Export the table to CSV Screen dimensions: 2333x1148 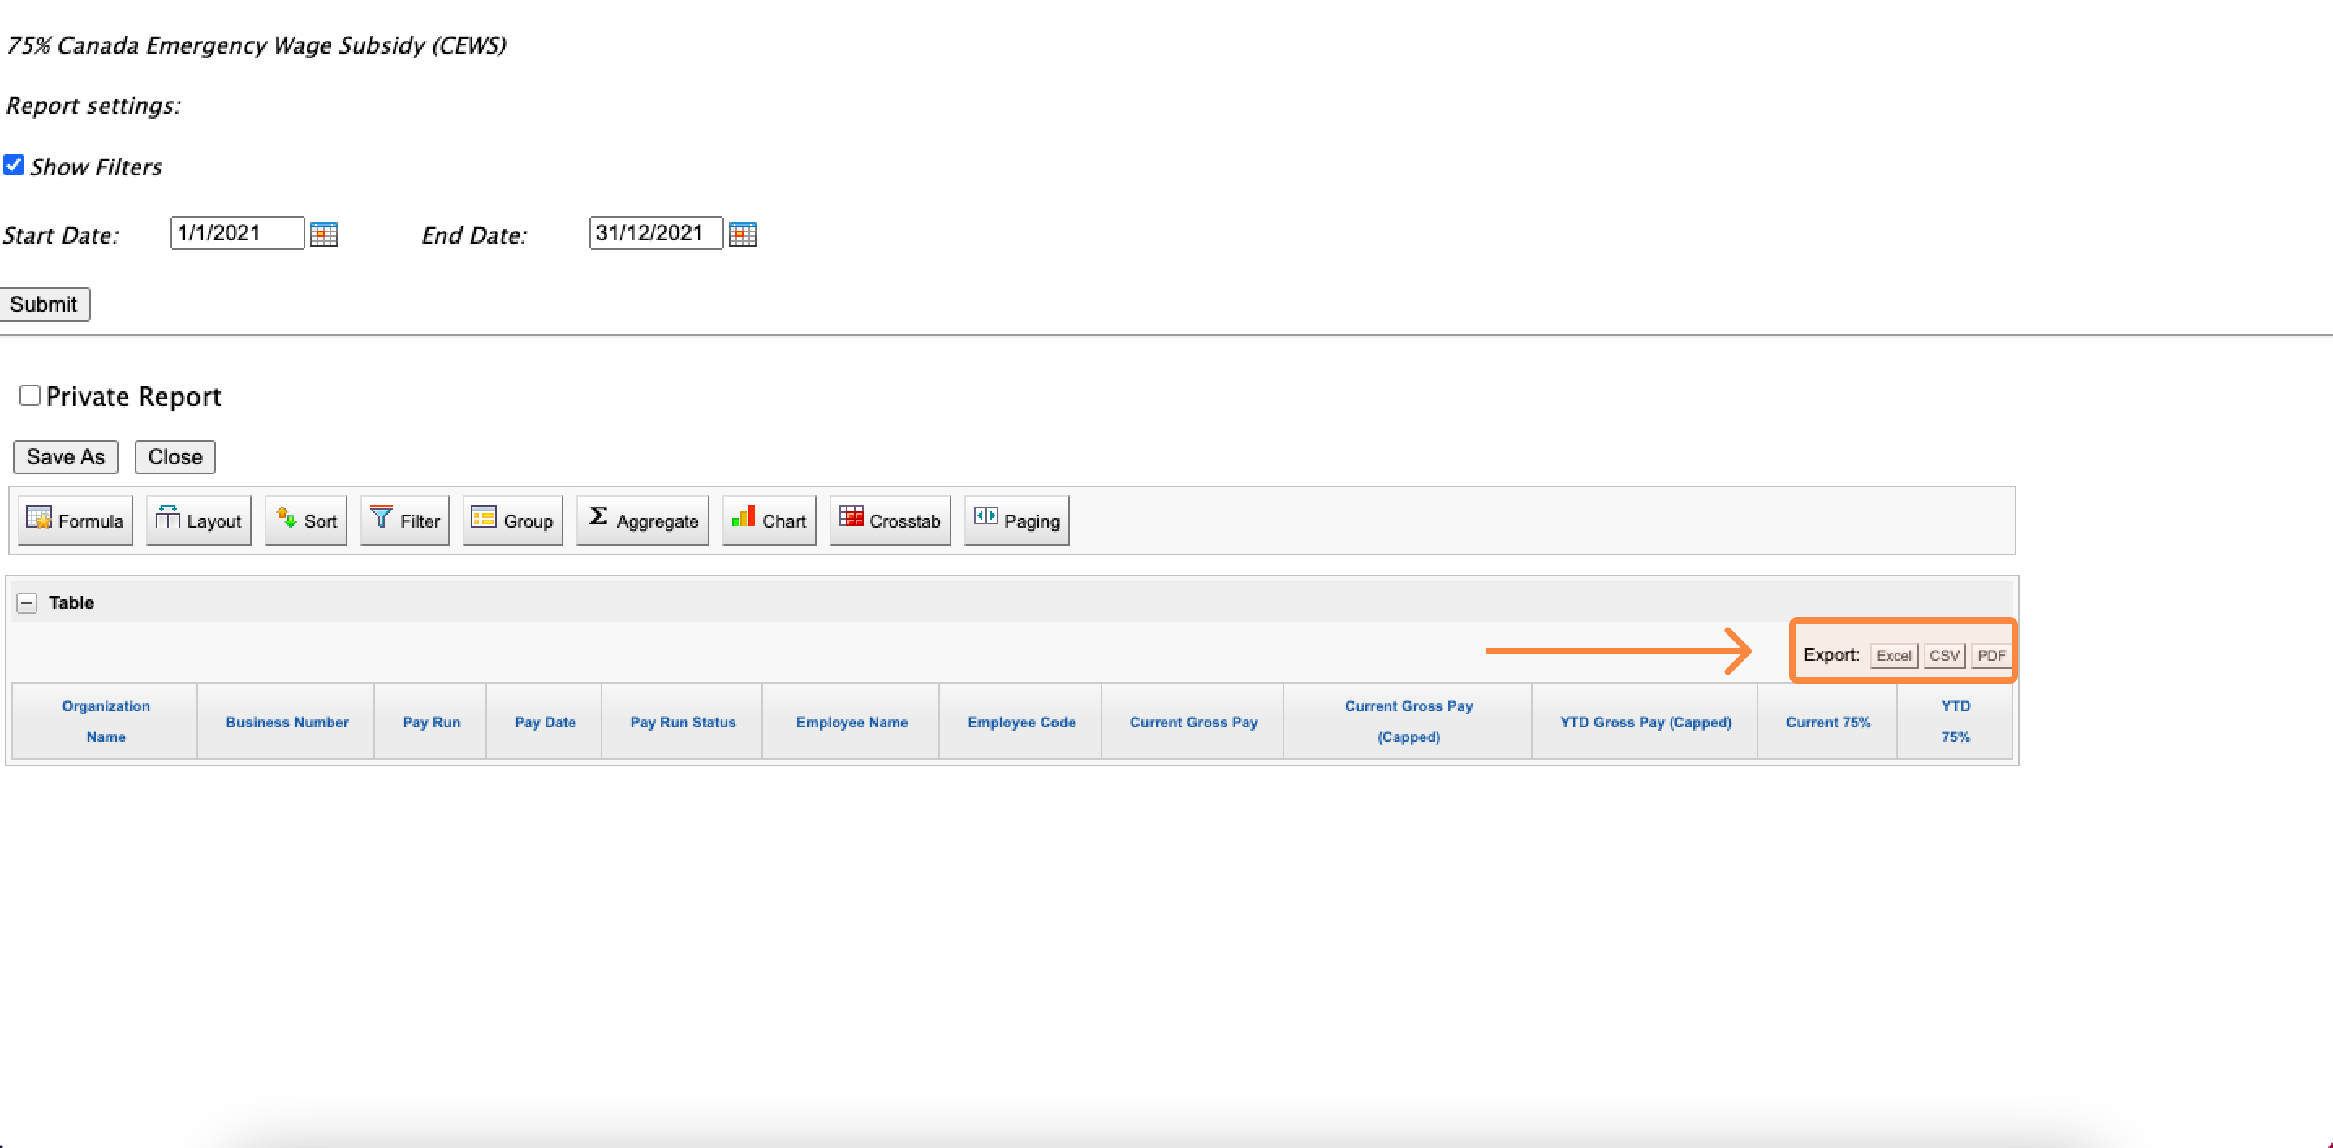pos(1944,655)
